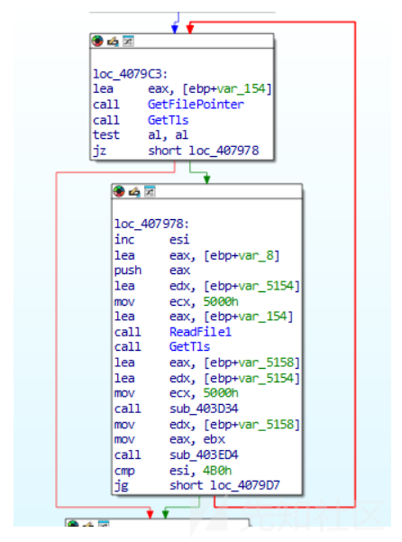
Task: Select the ReadFile1 function name
Action: click(200, 332)
